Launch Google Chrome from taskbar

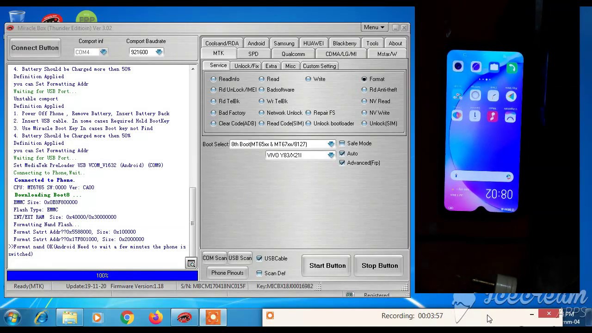(127, 318)
